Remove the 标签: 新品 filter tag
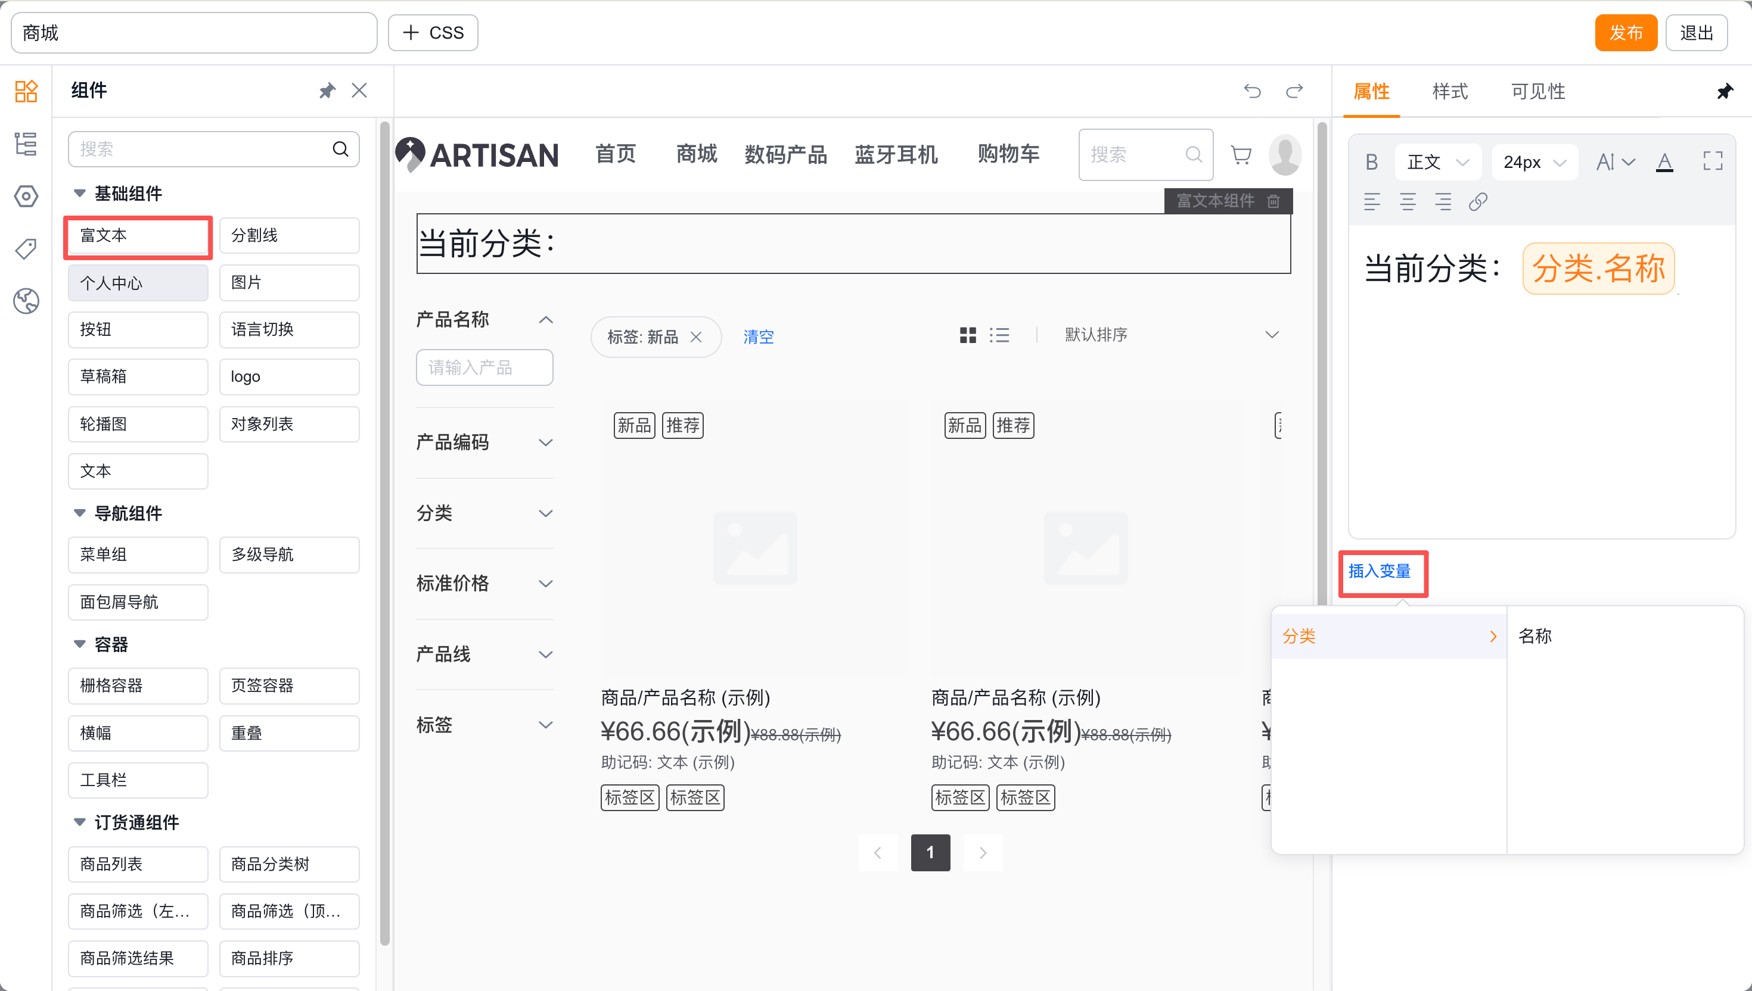The image size is (1752, 991). pyautogui.click(x=696, y=337)
